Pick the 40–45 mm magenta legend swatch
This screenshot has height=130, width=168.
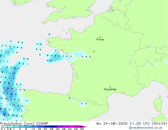coord(72,127)
